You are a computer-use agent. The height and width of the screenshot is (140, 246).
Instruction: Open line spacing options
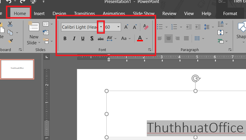point(207,27)
